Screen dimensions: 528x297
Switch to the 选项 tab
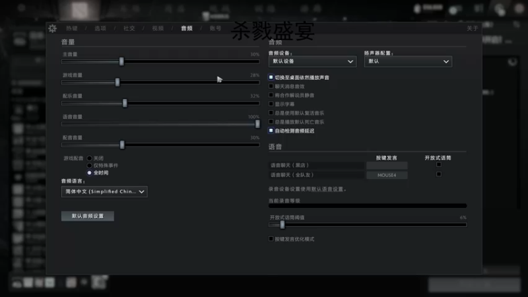(x=100, y=28)
